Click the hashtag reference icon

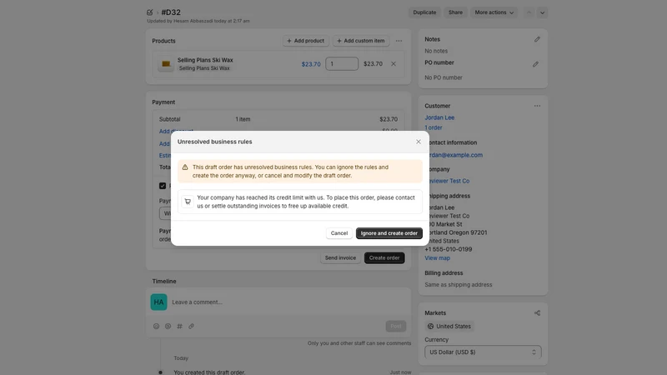pyautogui.click(x=179, y=326)
